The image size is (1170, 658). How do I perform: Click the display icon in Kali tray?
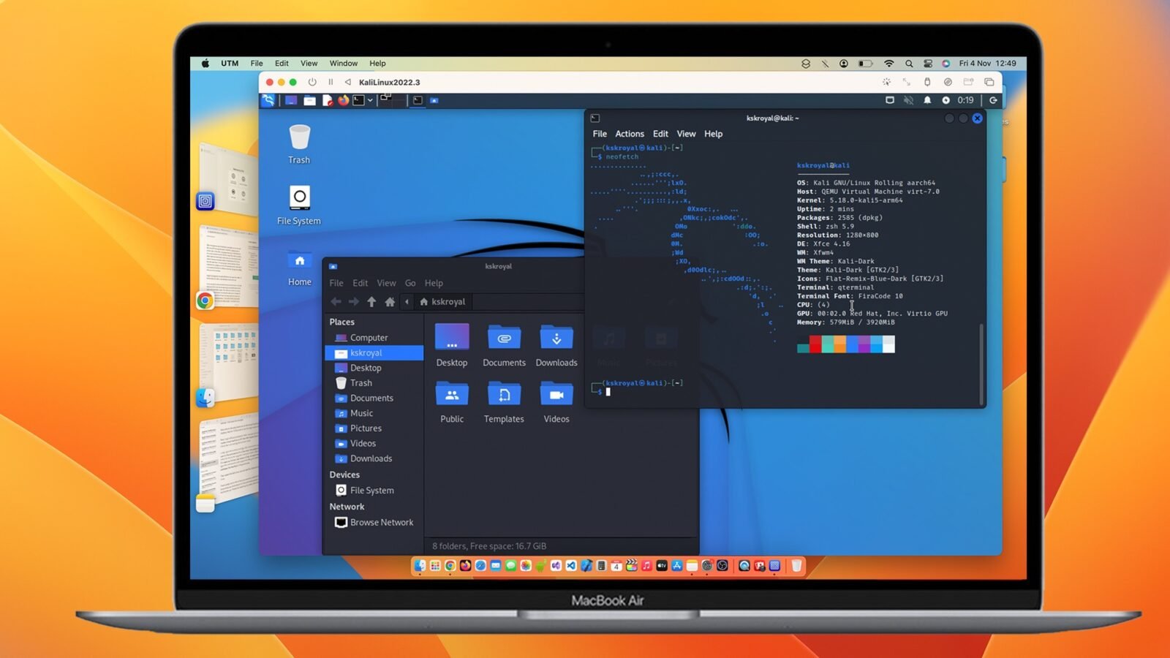coord(890,100)
